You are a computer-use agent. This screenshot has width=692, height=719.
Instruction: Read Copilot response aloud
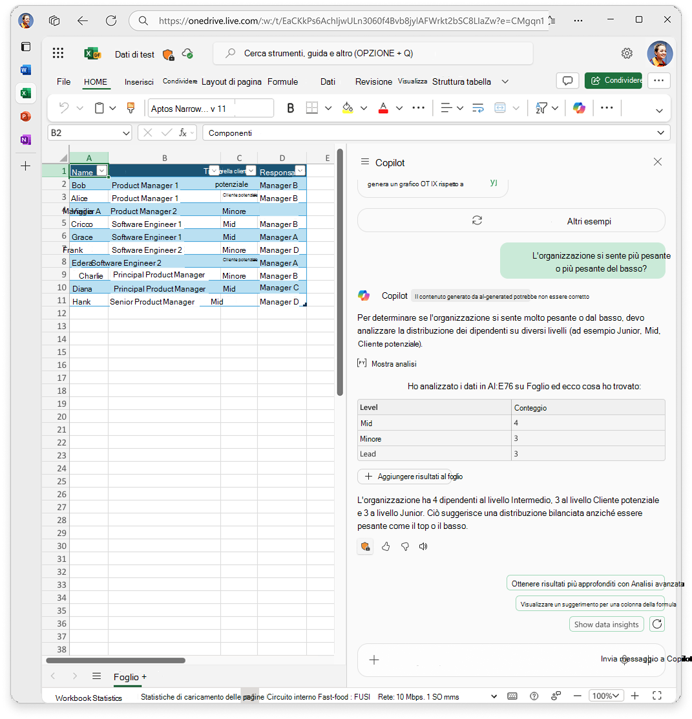[423, 546]
